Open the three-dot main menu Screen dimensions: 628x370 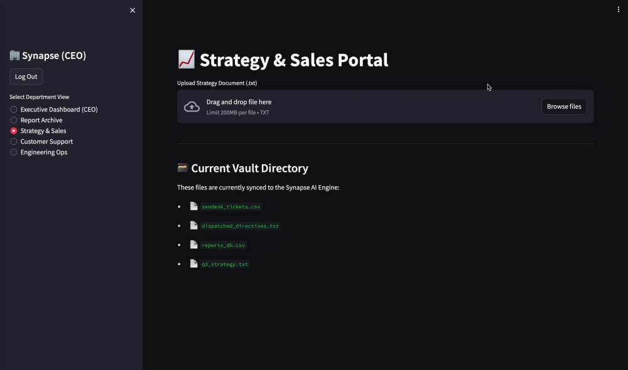click(619, 9)
